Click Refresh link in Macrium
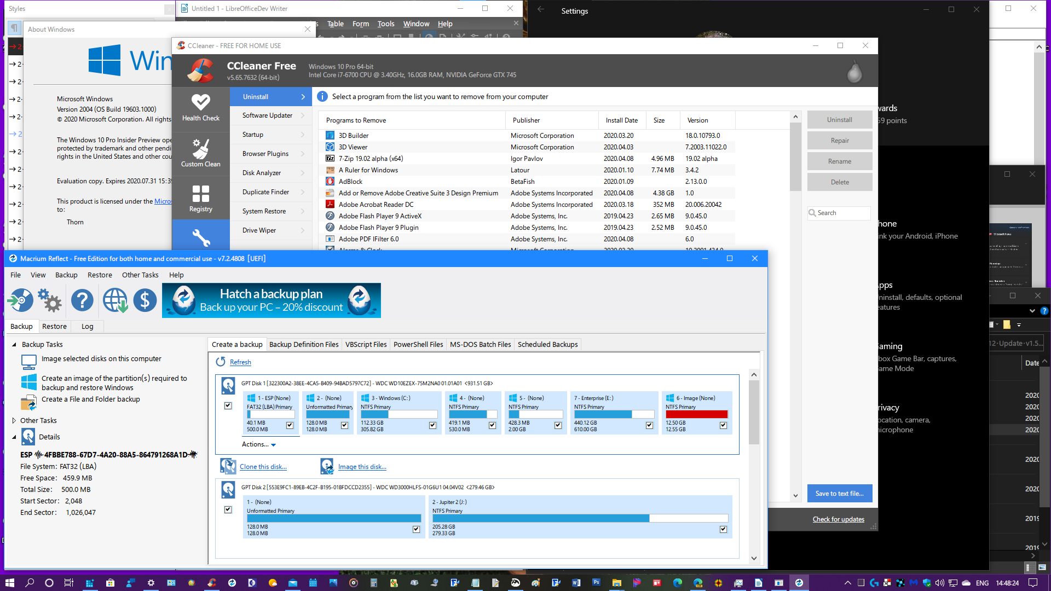This screenshot has width=1051, height=591. point(240,362)
